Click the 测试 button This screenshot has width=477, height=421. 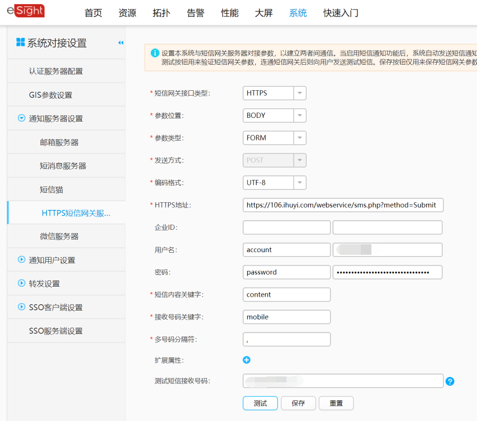(260, 403)
